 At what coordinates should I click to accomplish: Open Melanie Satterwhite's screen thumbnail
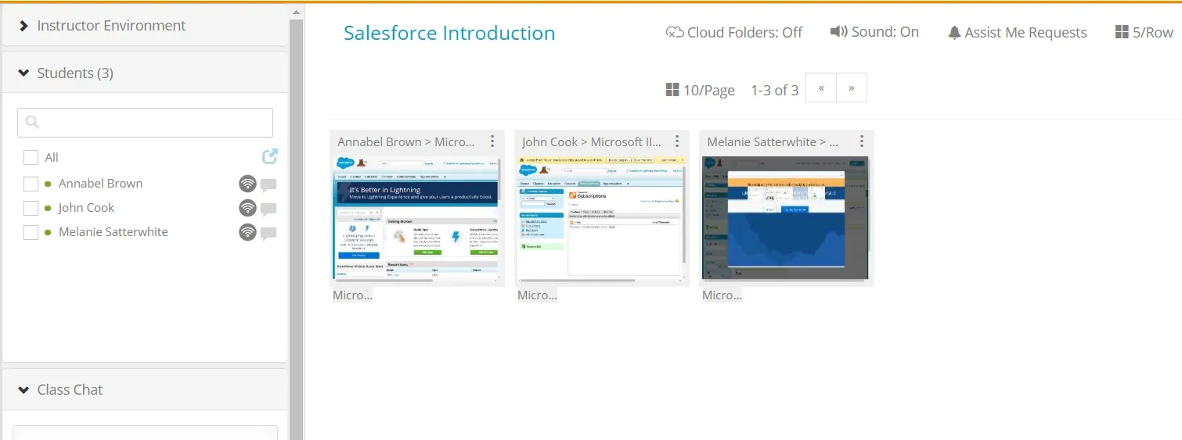(787, 218)
